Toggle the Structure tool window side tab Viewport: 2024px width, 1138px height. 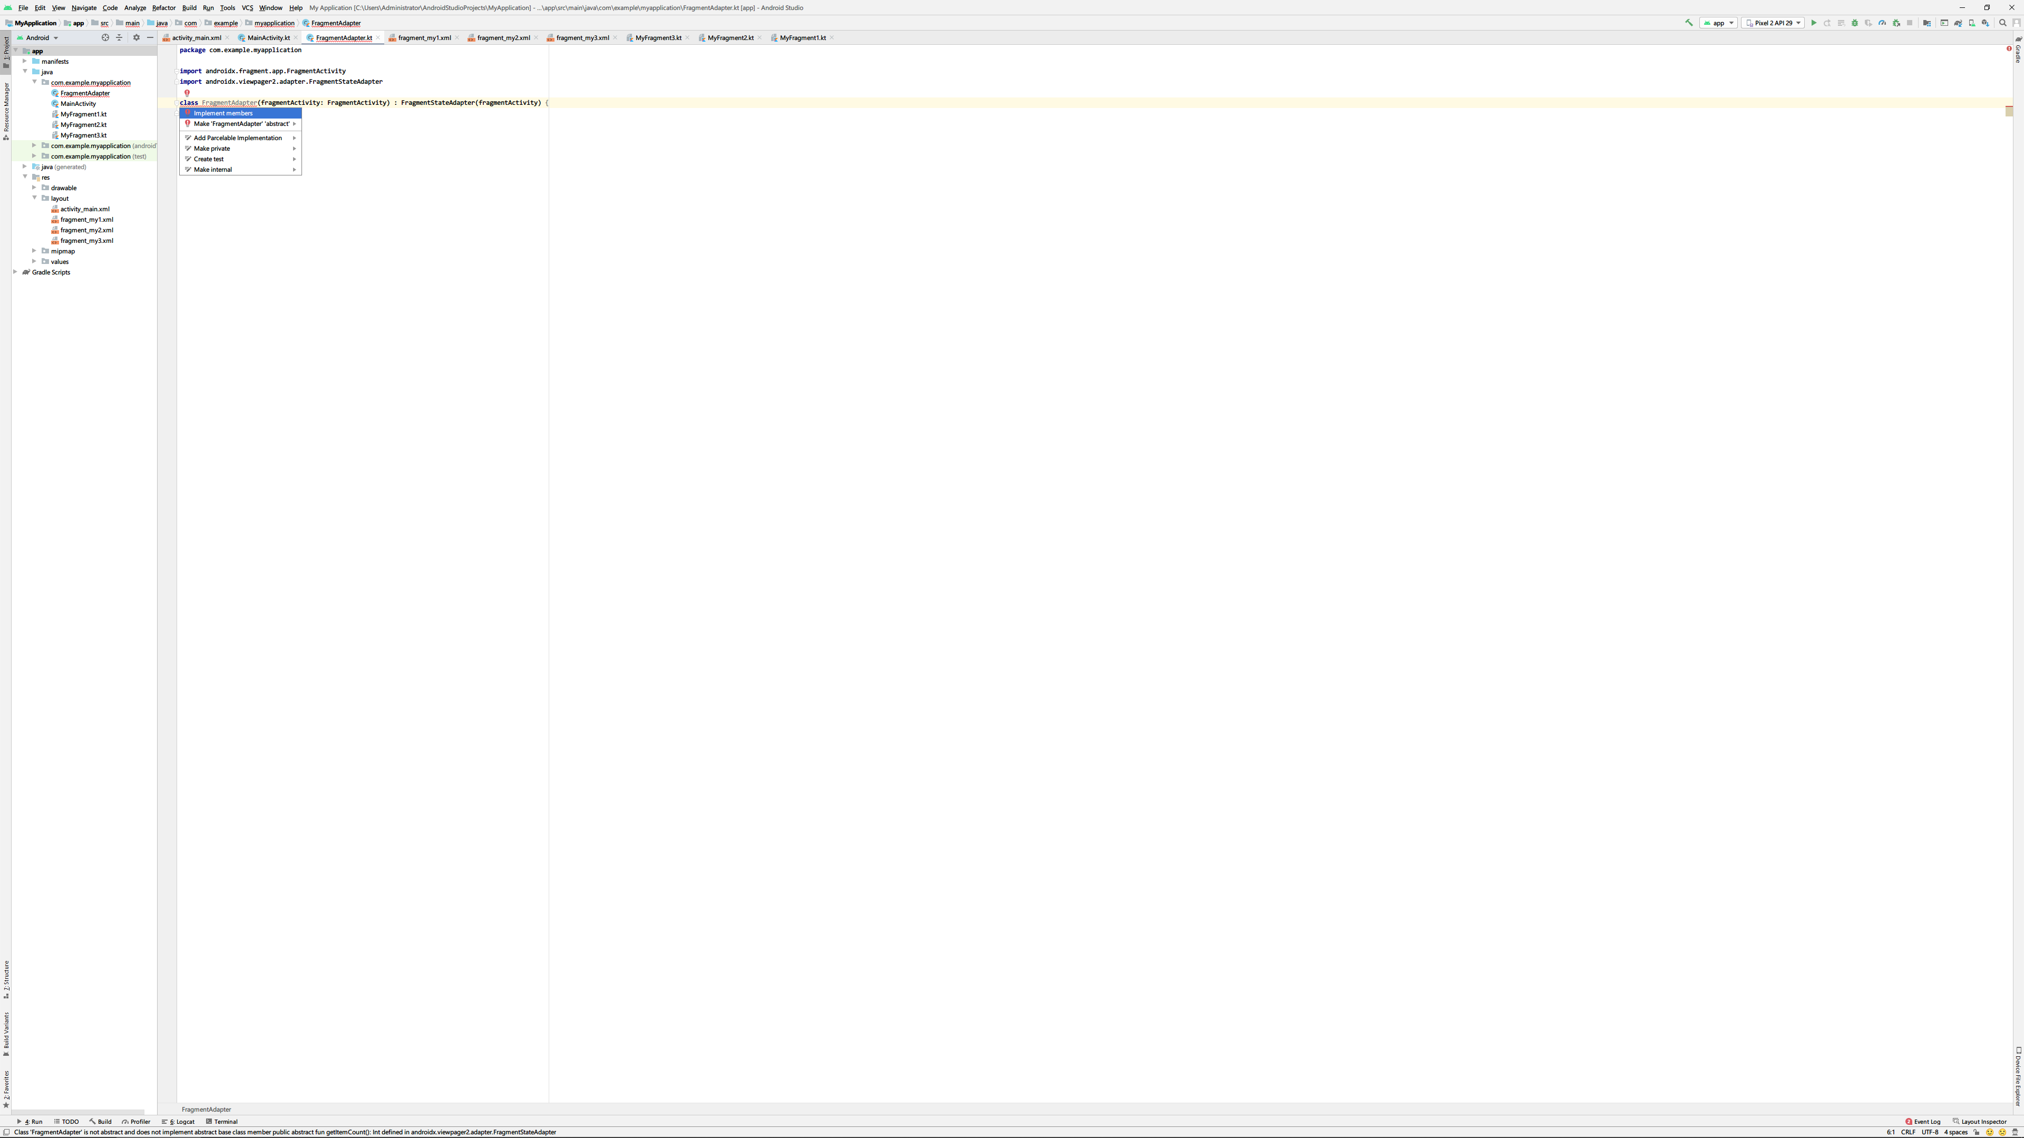(5, 978)
